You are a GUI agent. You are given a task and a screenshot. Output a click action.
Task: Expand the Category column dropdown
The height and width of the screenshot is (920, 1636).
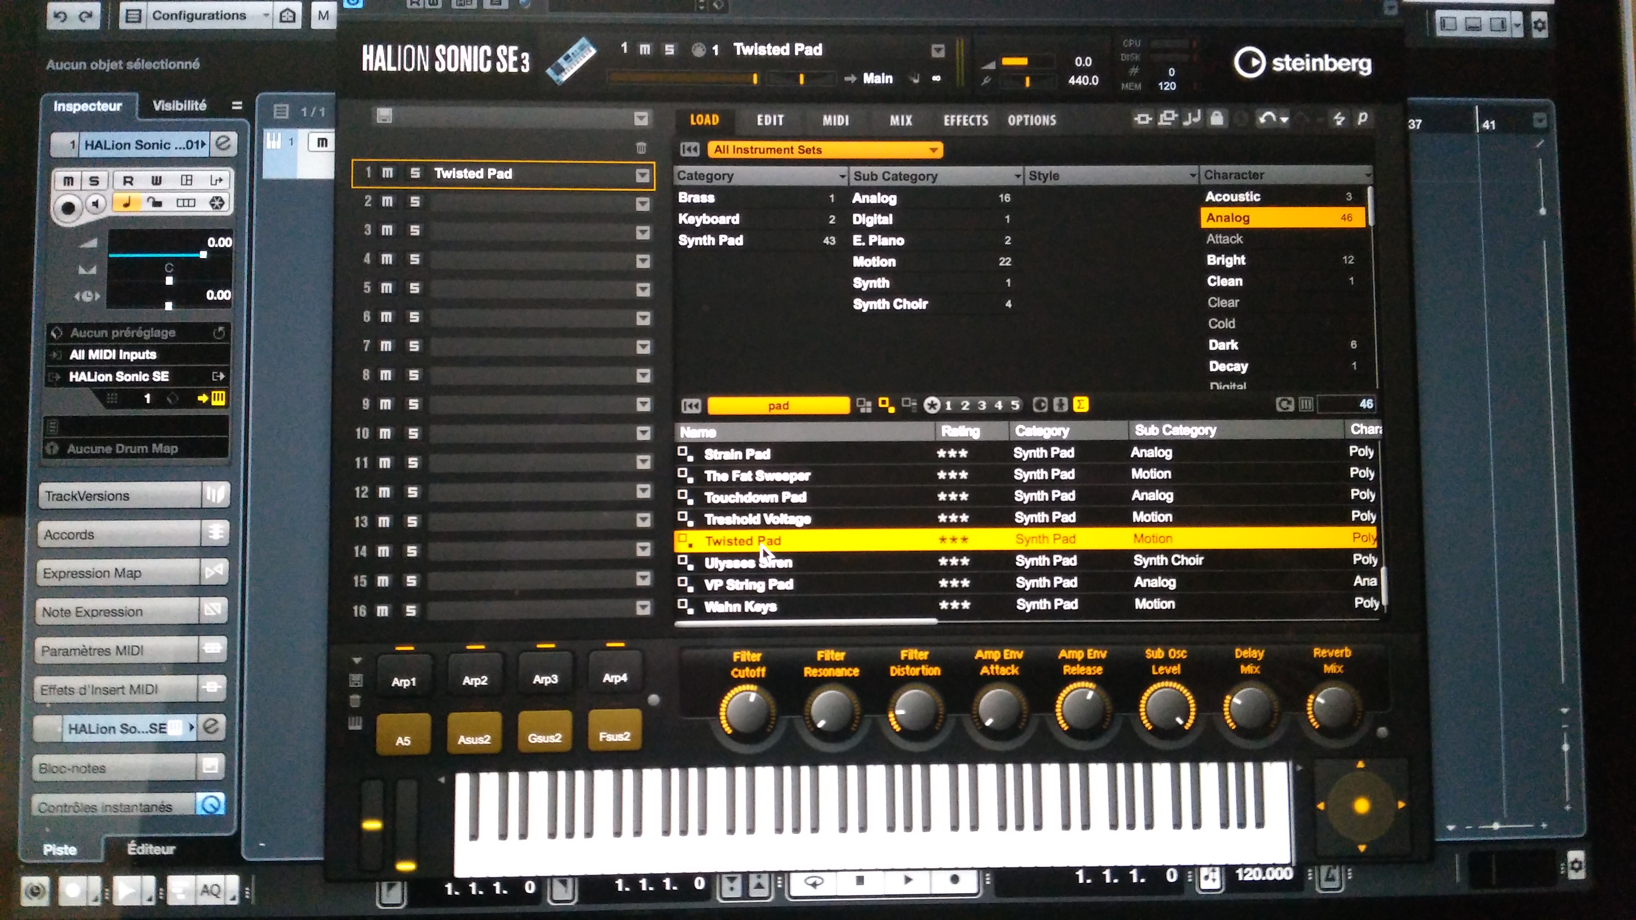coord(842,176)
